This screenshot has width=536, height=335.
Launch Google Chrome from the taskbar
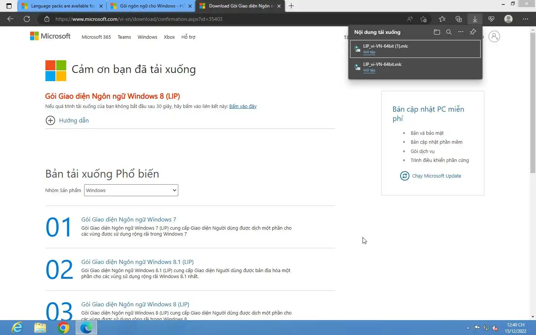[63, 328]
